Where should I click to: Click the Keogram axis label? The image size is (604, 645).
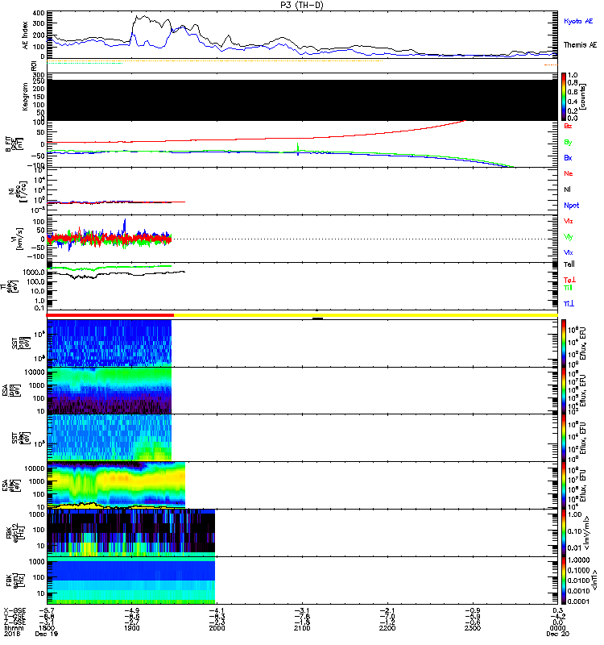25,97
